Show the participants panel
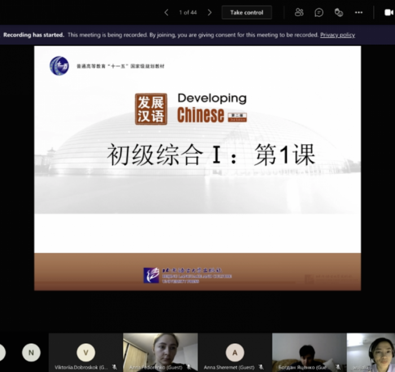 point(299,12)
